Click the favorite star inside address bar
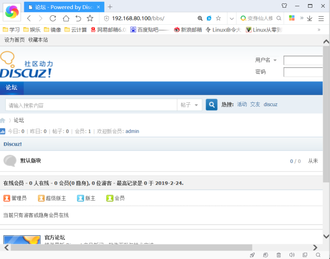The image size is (330, 259). point(218,18)
